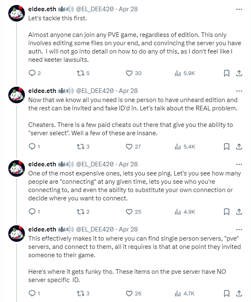Bookmark the first tweet about PVE games

[227, 73]
